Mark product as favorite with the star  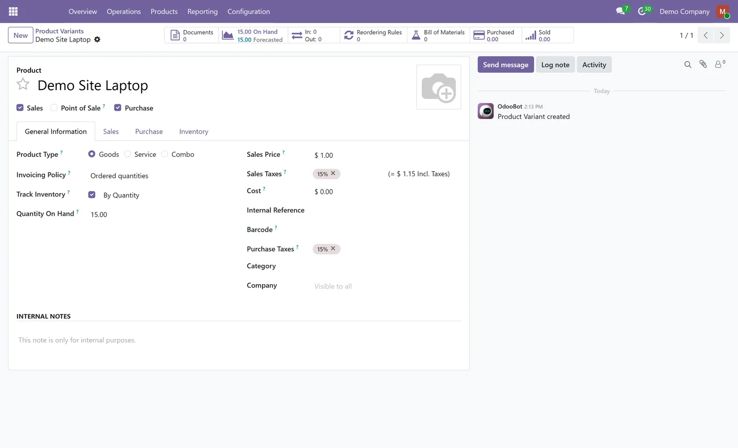(x=23, y=84)
